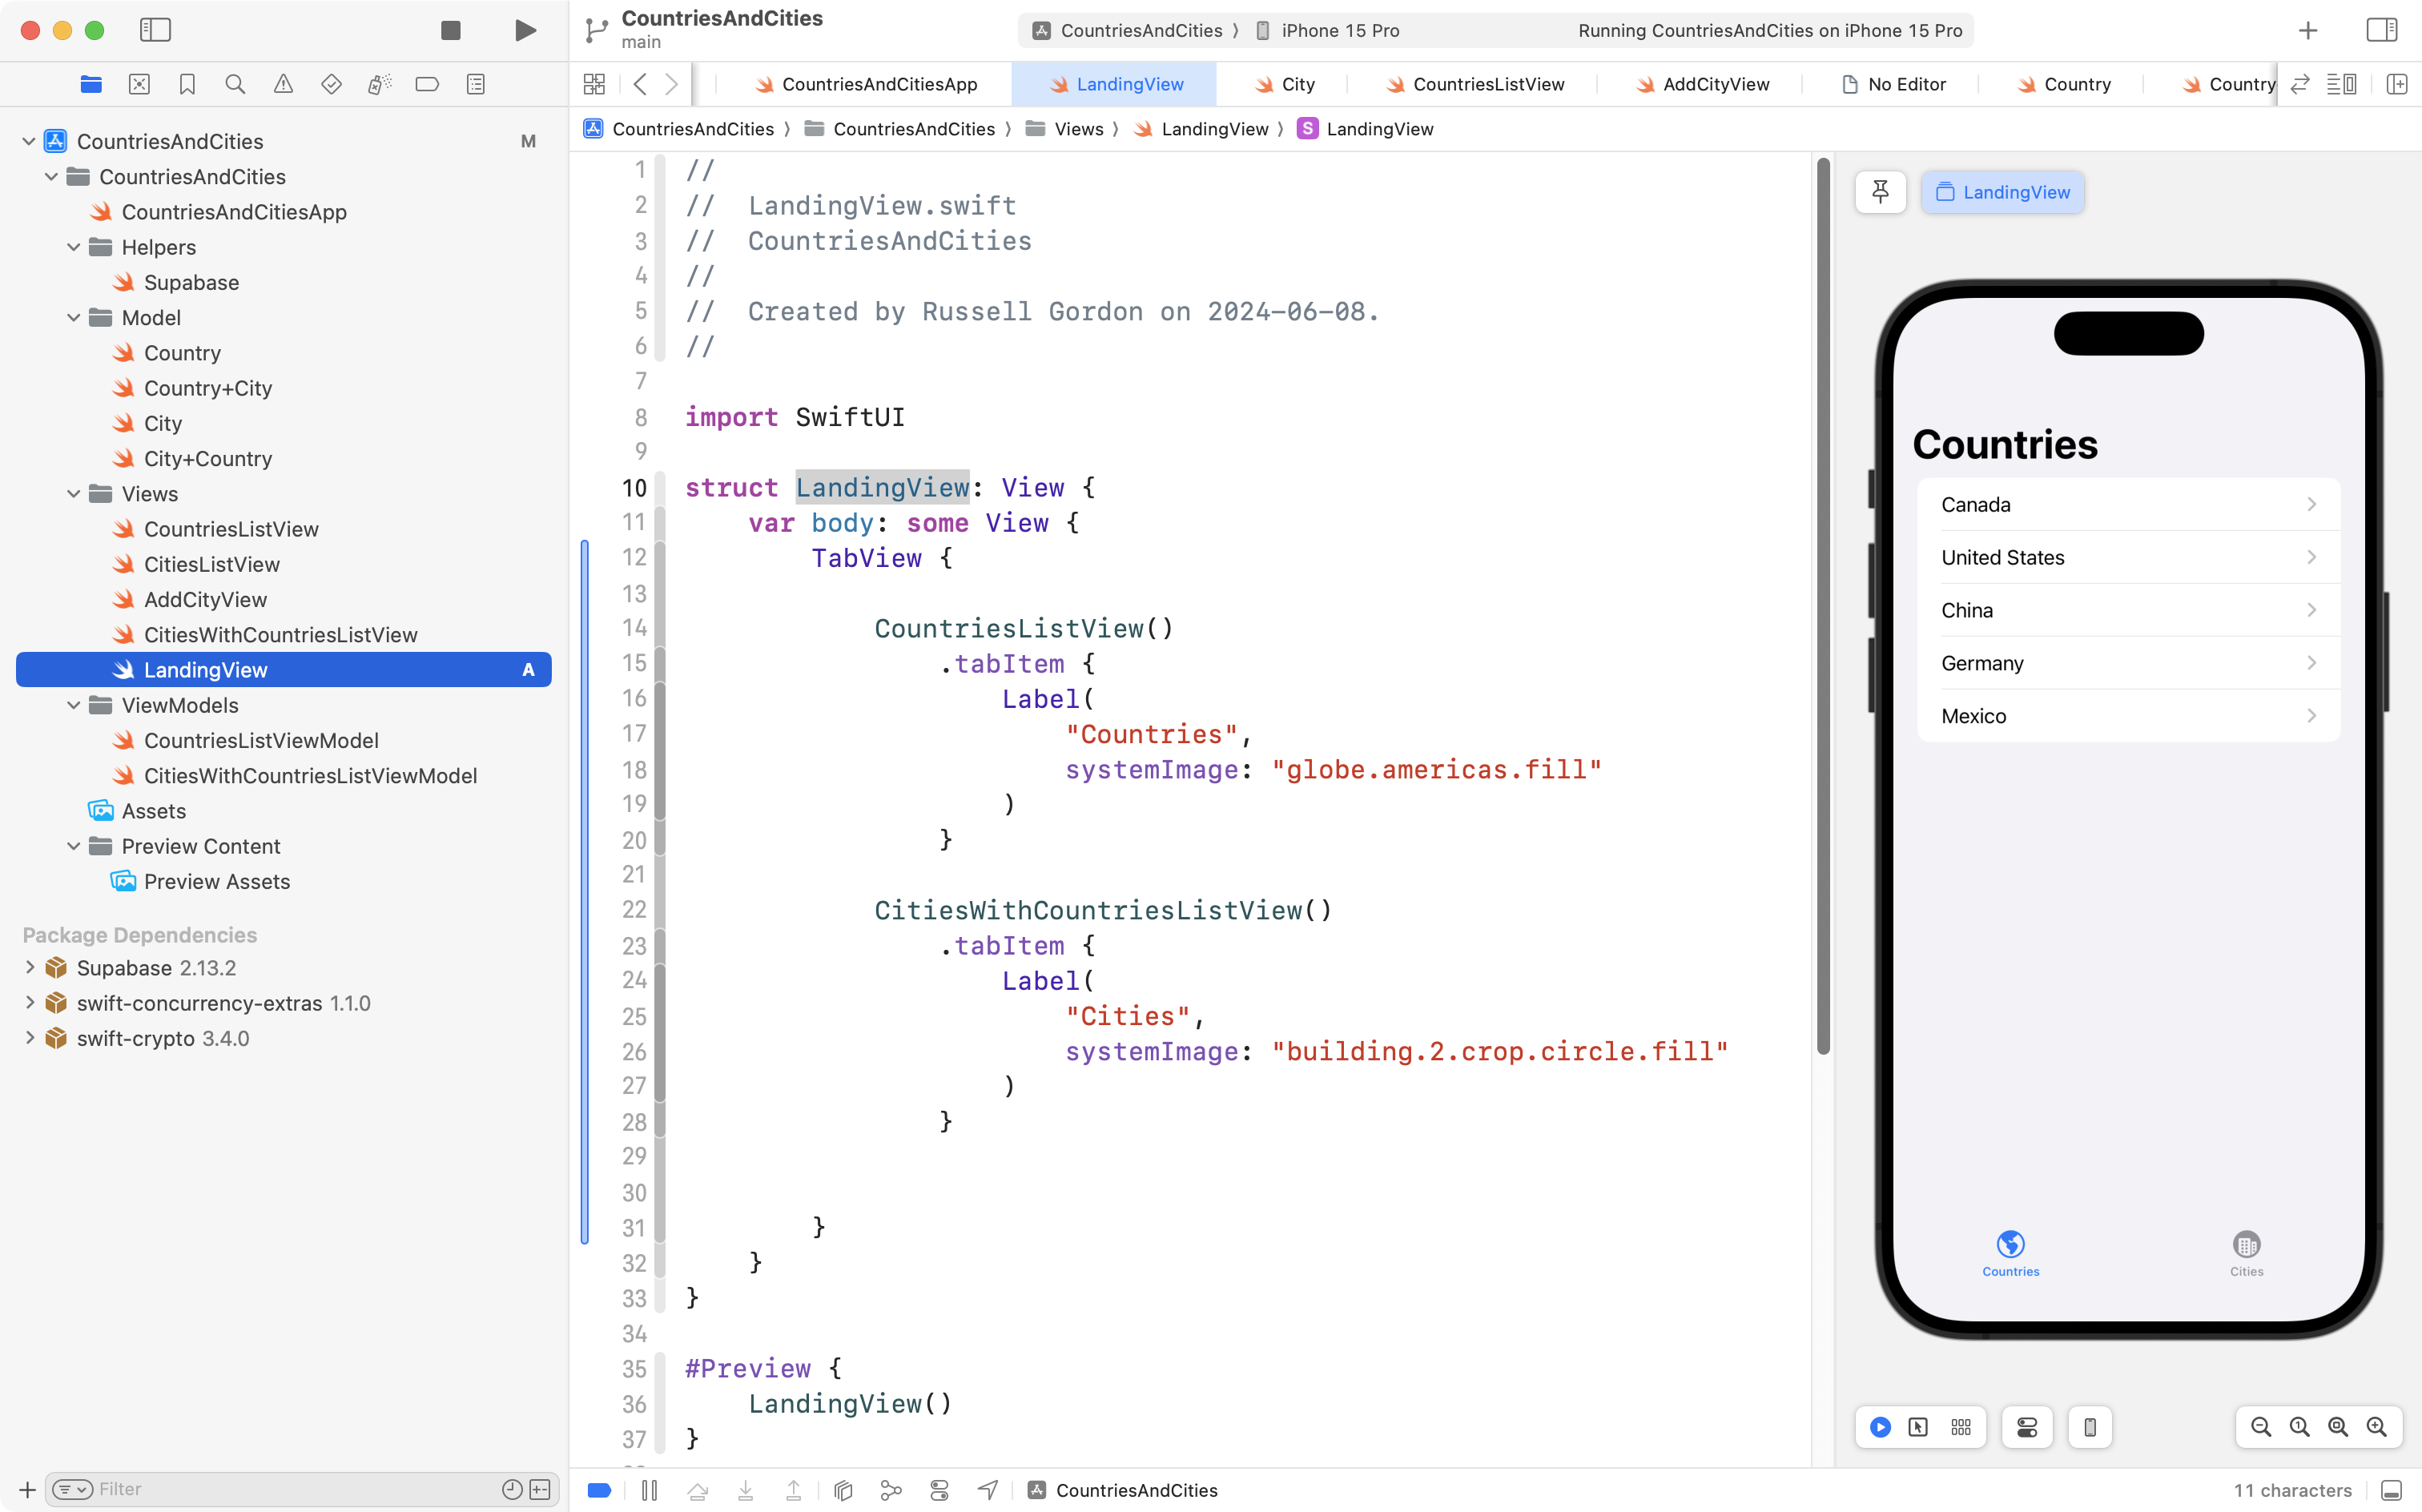
Task: Toggle the left navigator sidebar
Action: (x=155, y=30)
